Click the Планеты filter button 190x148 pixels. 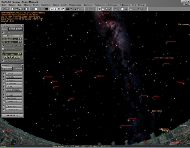click(14, 77)
